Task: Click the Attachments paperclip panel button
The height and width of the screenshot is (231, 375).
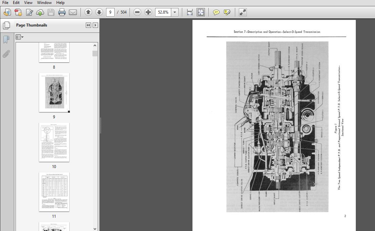Action: pyautogui.click(x=6, y=54)
